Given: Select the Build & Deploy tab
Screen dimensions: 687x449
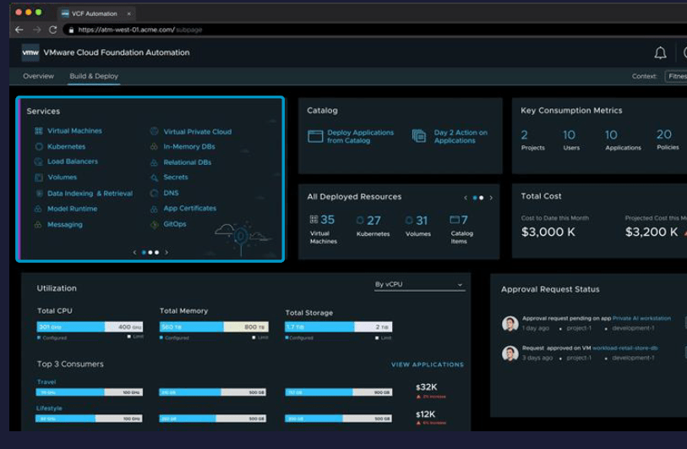Looking at the screenshot, I should tap(94, 76).
